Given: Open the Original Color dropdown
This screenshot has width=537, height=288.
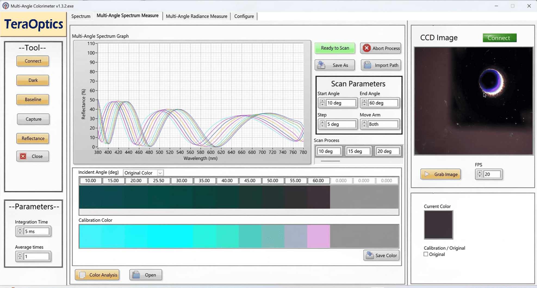Looking at the screenshot, I should click(x=160, y=173).
